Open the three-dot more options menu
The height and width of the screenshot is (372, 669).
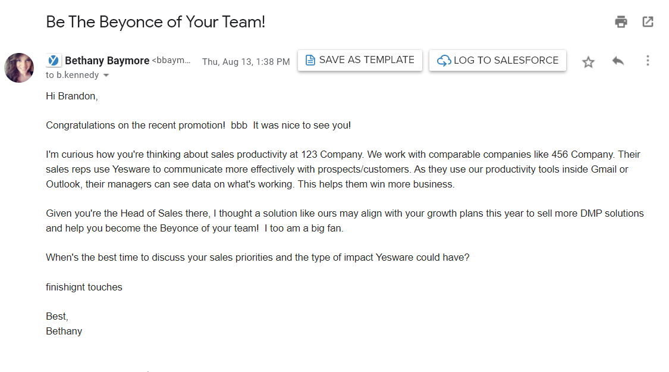coord(648,61)
